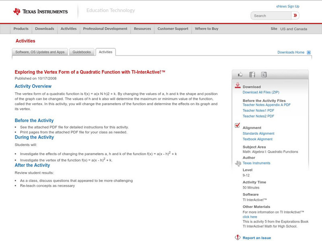Open the Standards Alignment link
The height and width of the screenshot is (241, 322).
[258, 134]
